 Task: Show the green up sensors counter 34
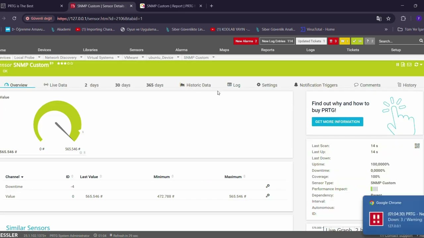[x=357, y=41]
